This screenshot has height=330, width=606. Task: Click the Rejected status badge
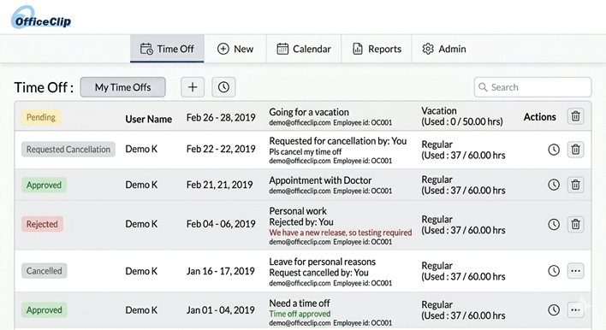[x=42, y=224]
